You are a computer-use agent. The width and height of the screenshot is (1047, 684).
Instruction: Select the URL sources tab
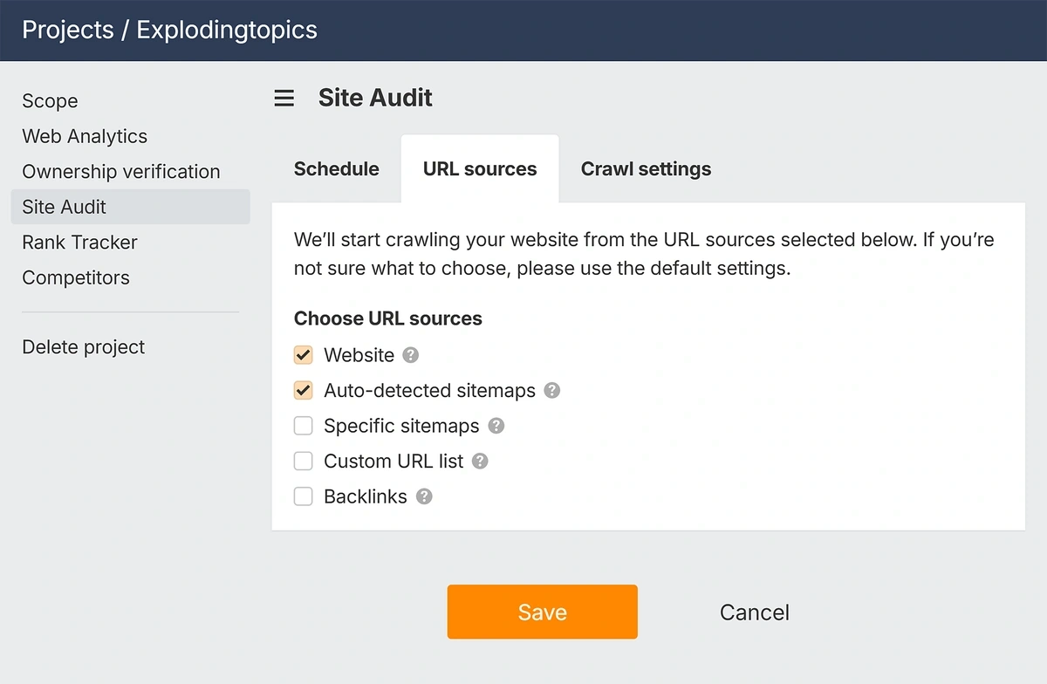coord(480,168)
